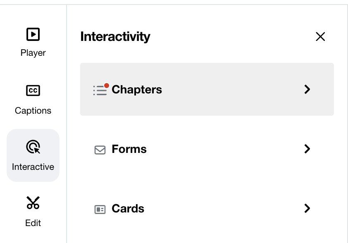The image size is (348, 243).
Task: Select the Captions label in sidebar
Action: [x=33, y=111]
